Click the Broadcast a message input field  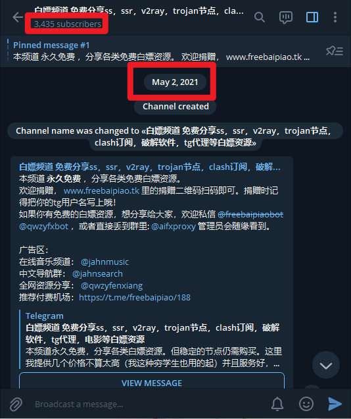(x=149, y=404)
